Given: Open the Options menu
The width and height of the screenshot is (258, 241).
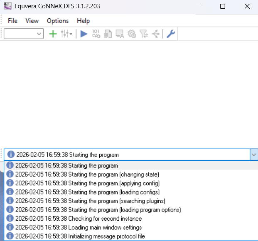Looking at the screenshot, I should coord(58,21).
